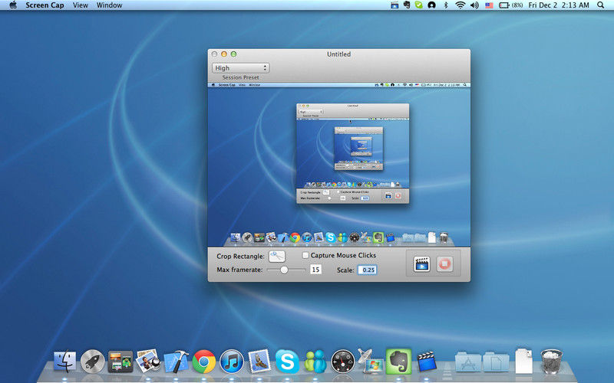Open the Screen Cap application menu

pos(45,5)
